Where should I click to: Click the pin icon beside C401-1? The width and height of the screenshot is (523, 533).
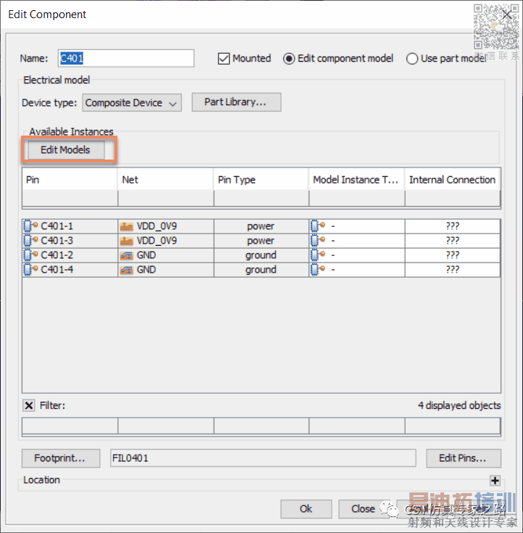(30, 226)
